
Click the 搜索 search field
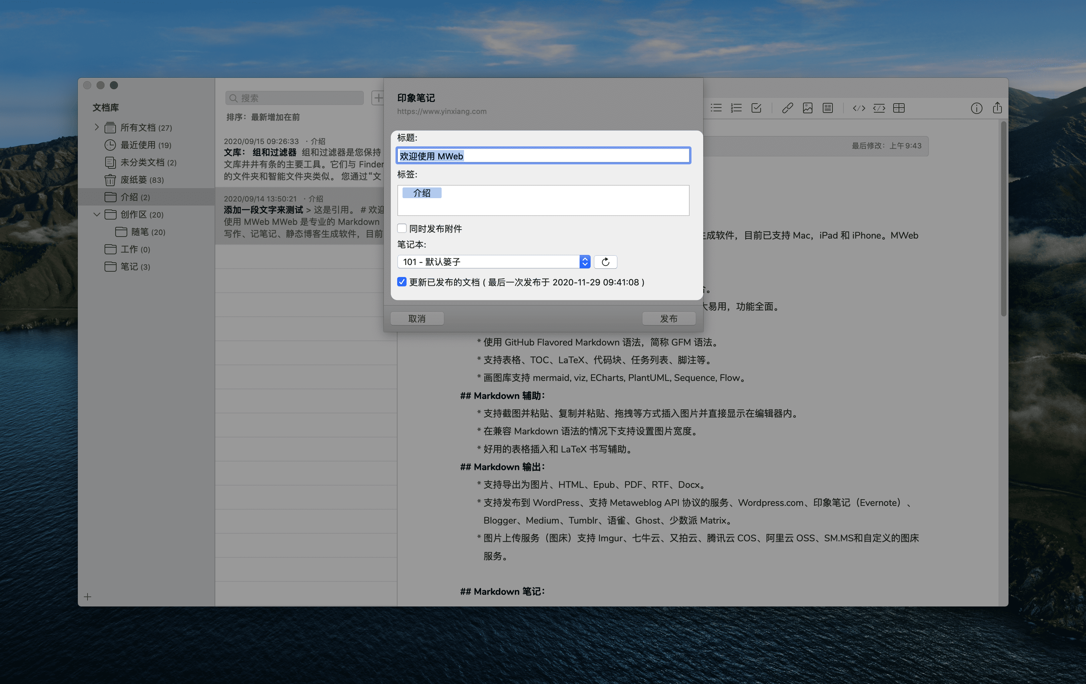tap(295, 98)
